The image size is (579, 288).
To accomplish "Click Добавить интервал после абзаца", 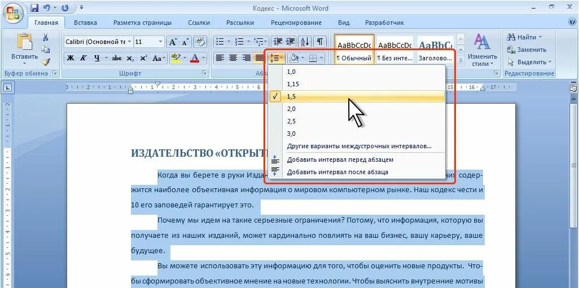I will 356,172.
